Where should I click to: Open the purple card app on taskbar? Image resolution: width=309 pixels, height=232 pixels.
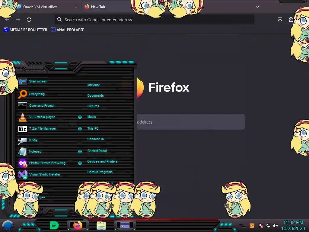(125, 225)
